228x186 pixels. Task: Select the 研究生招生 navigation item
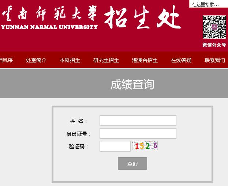coord(106,60)
